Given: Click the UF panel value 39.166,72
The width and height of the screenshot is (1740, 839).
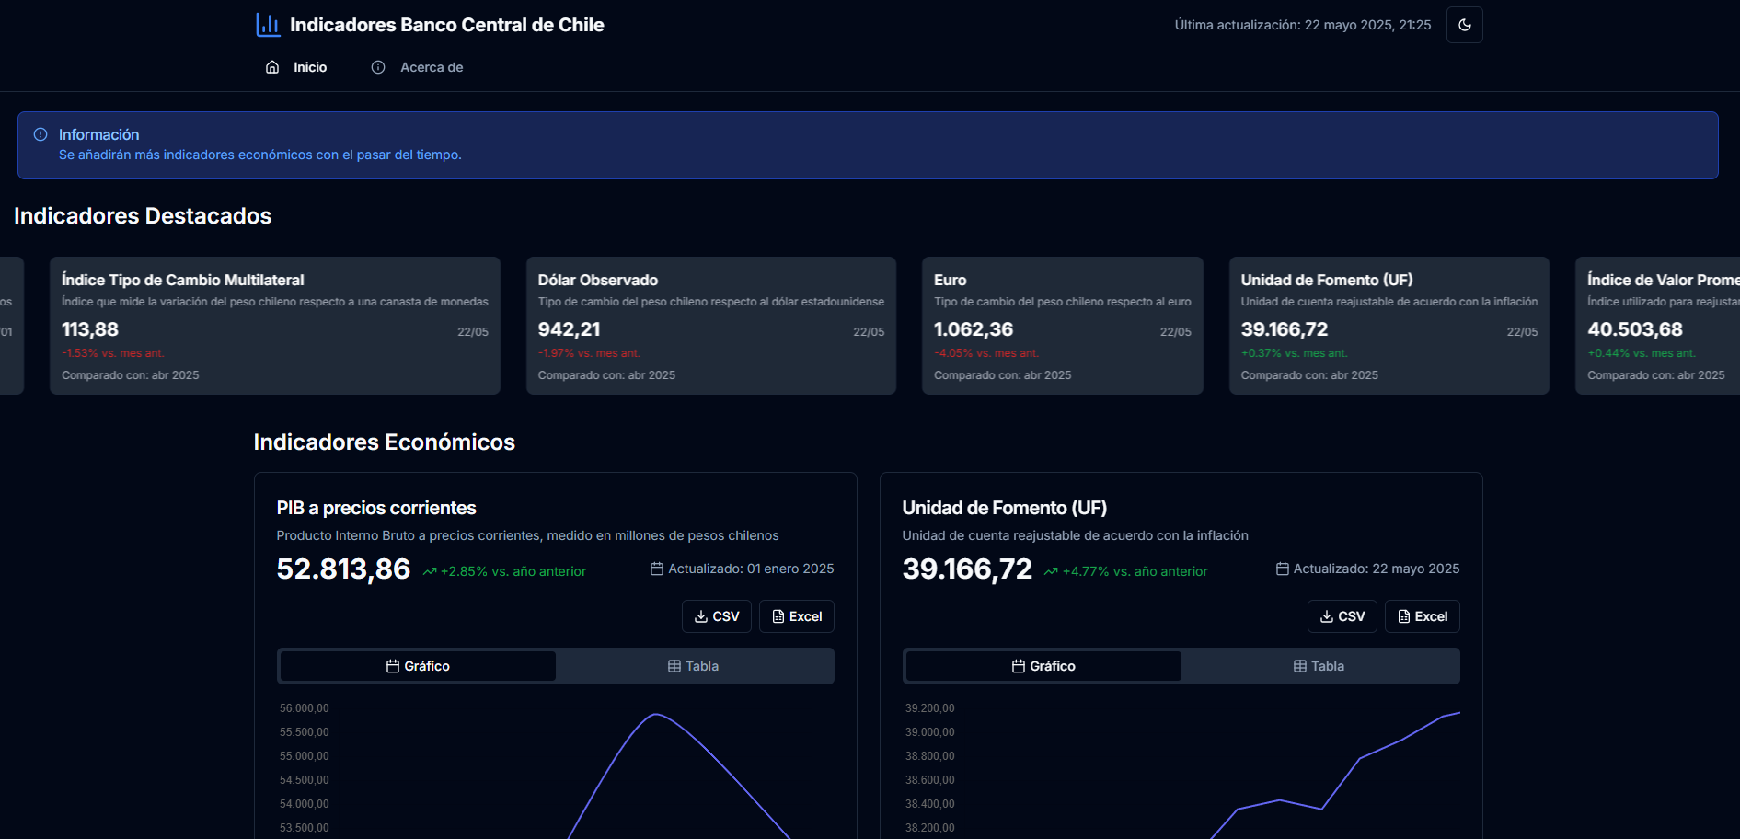Looking at the screenshot, I should (967, 569).
